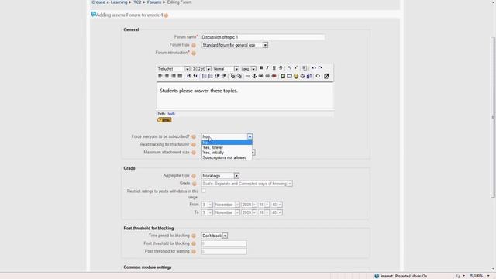
Task: Justify text in the editor
Action: coord(180,76)
